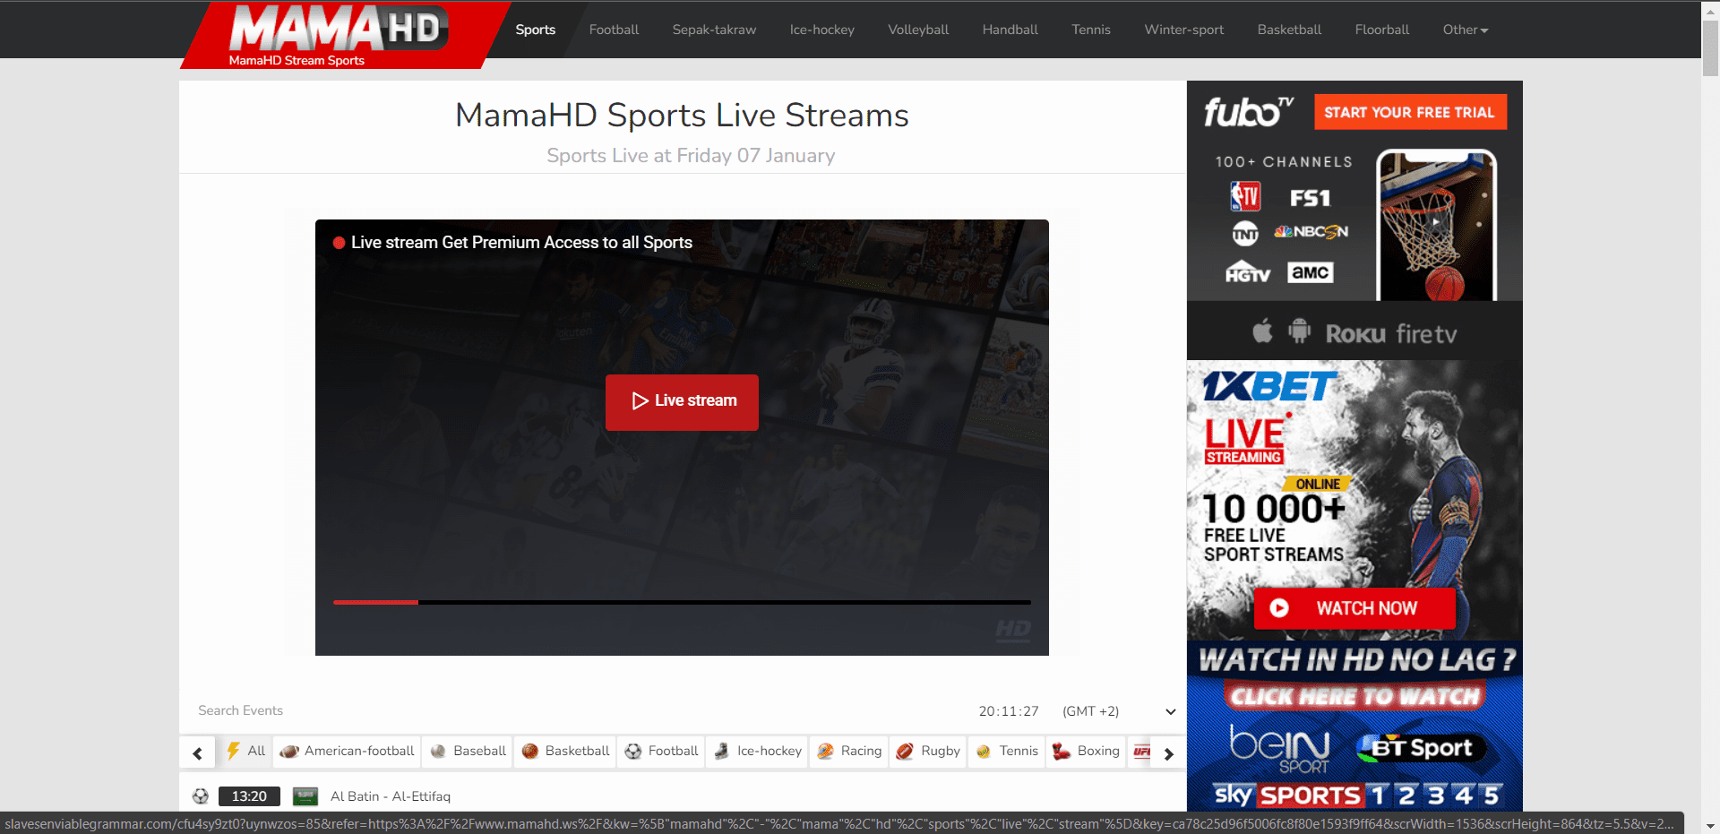Click the MamaHD logo

pyautogui.click(x=337, y=31)
